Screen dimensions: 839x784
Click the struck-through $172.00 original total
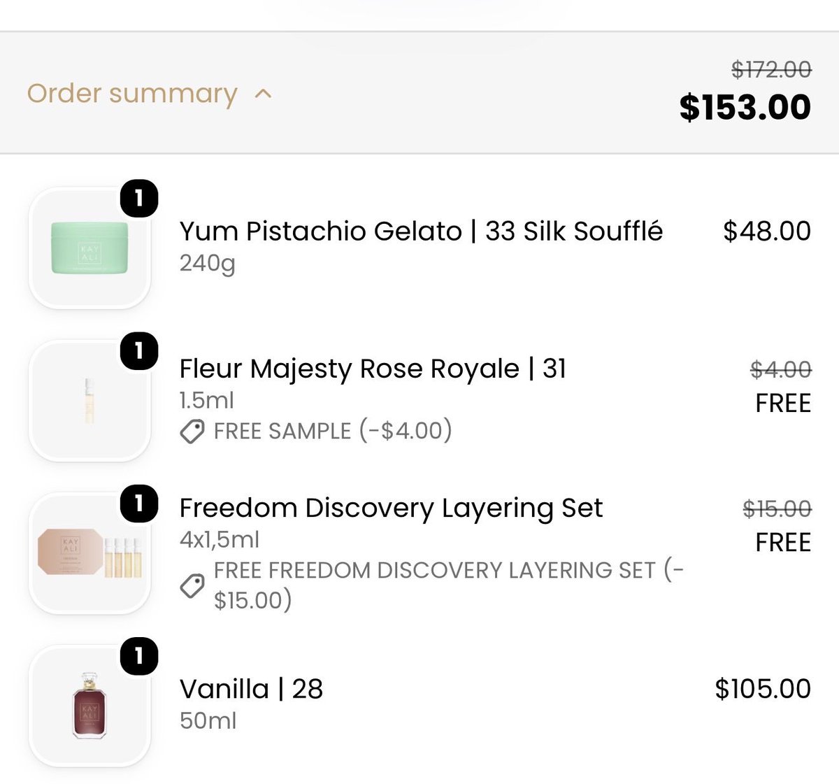click(772, 69)
